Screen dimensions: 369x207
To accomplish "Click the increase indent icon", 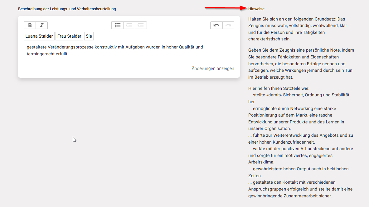I will point(140,25).
